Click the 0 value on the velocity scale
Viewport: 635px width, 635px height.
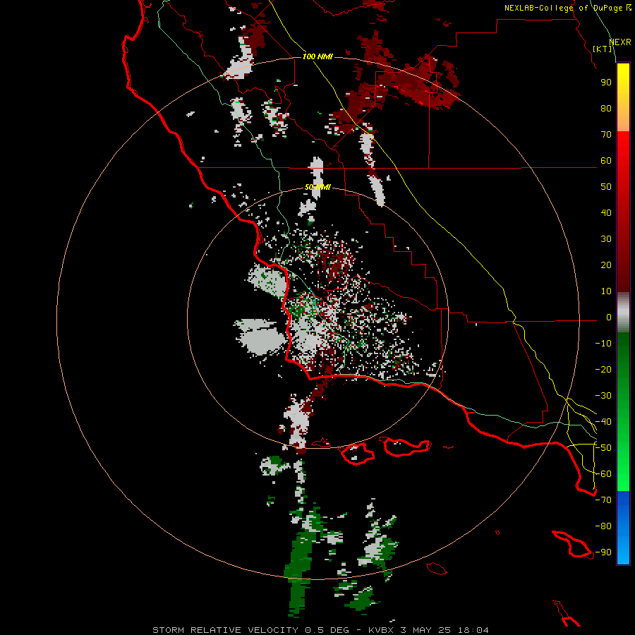click(609, 317)
